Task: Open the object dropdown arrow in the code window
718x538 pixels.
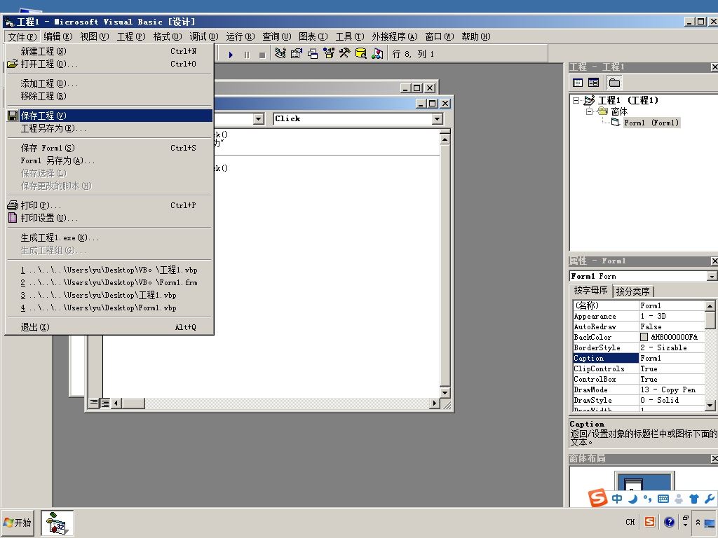Action: click(x=259, y=119)
